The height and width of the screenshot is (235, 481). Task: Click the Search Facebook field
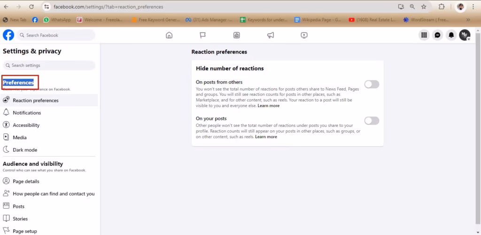(x=56, y=35)
